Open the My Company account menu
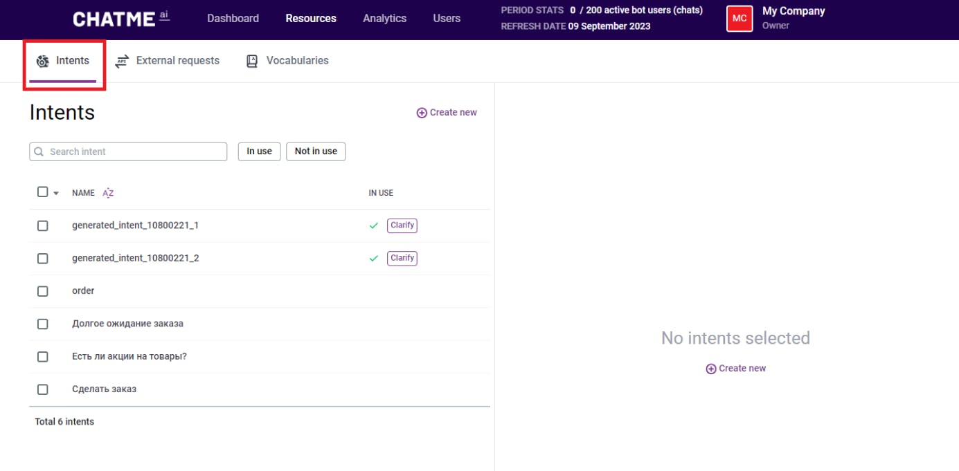Screen dimensions: 959x471 click(793, 18)
